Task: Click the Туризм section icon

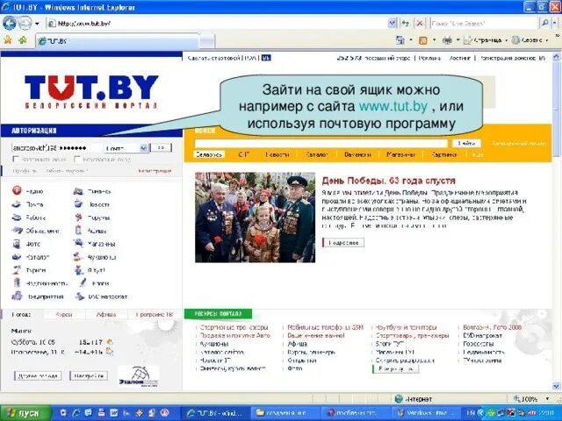Action: [17, 270]
